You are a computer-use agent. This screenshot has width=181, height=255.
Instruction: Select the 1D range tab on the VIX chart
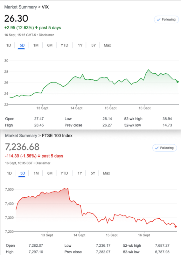click(x=9, y=45)
